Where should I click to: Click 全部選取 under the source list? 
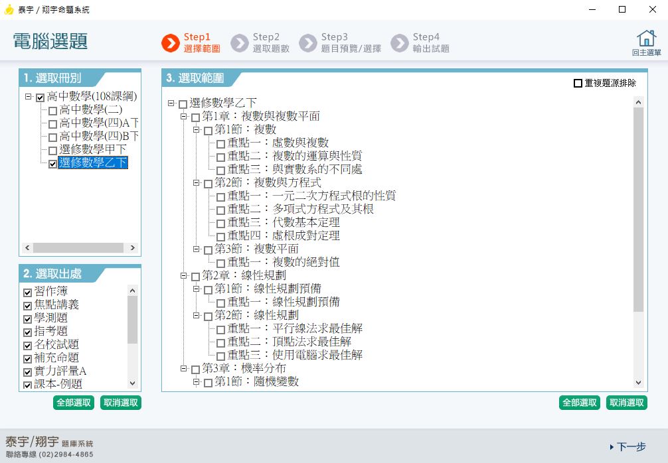74,403
